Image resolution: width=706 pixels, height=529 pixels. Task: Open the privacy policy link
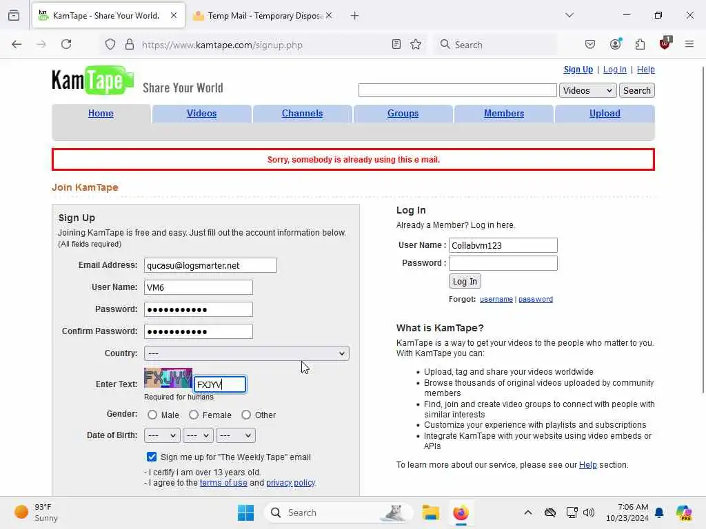pos(290,483)
